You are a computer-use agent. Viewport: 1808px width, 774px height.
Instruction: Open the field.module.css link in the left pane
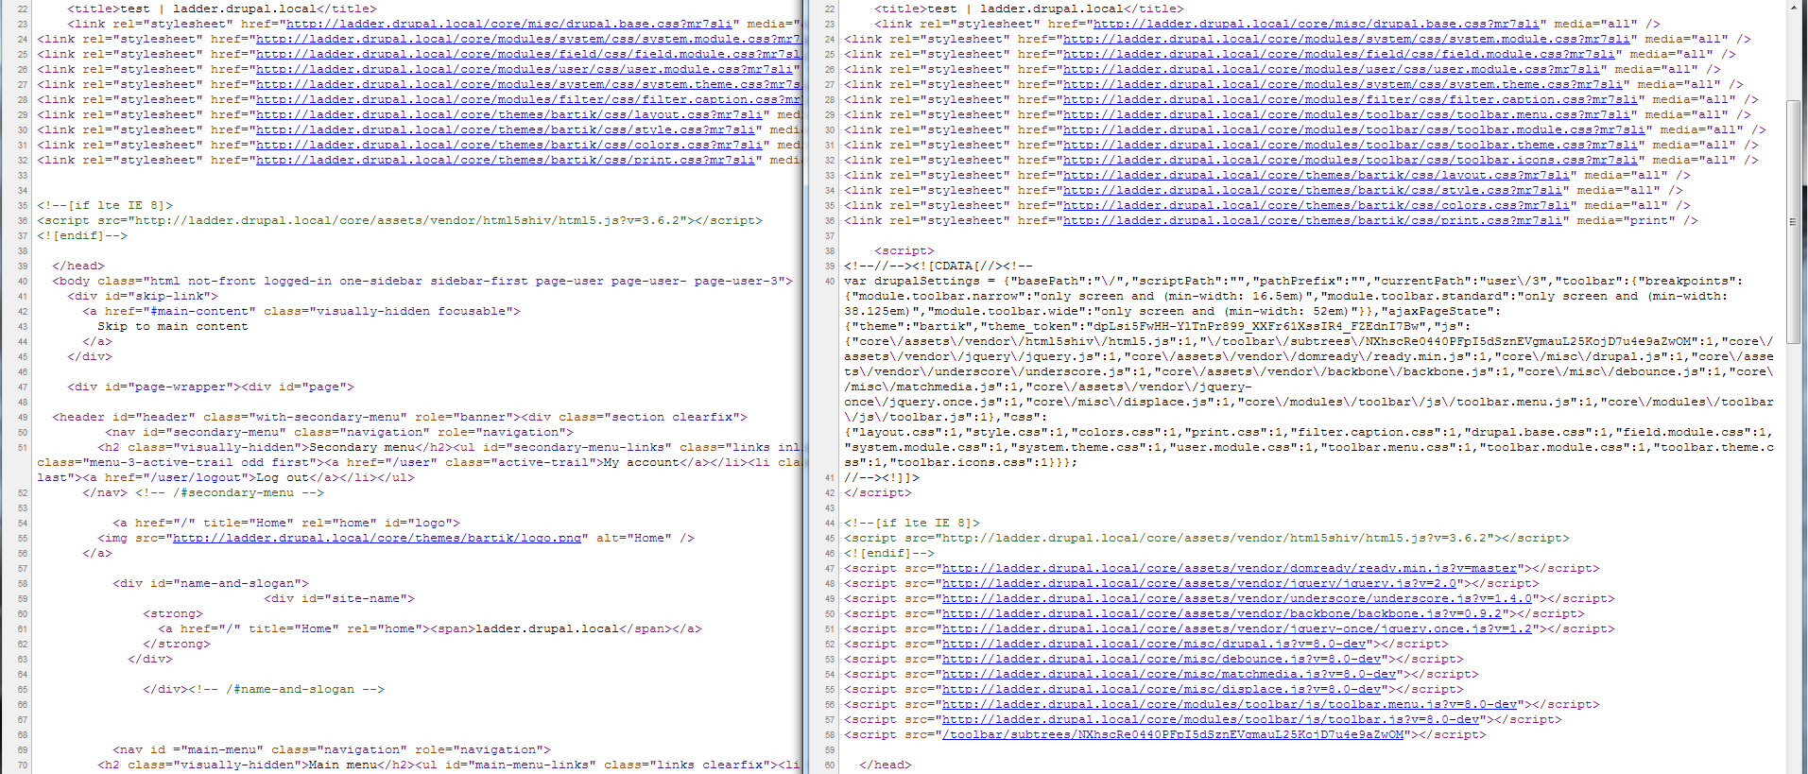528,54
